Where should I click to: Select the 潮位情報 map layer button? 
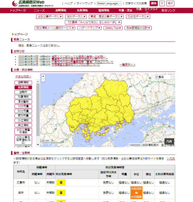coord(23,125)
